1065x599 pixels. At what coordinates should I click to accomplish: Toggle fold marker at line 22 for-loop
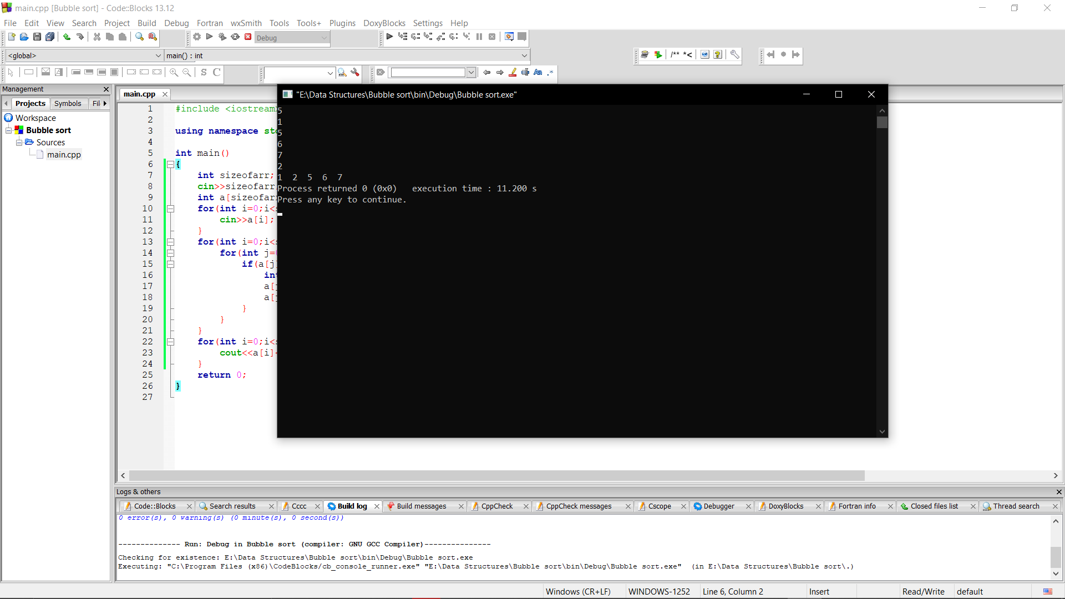tap(170, 342)
